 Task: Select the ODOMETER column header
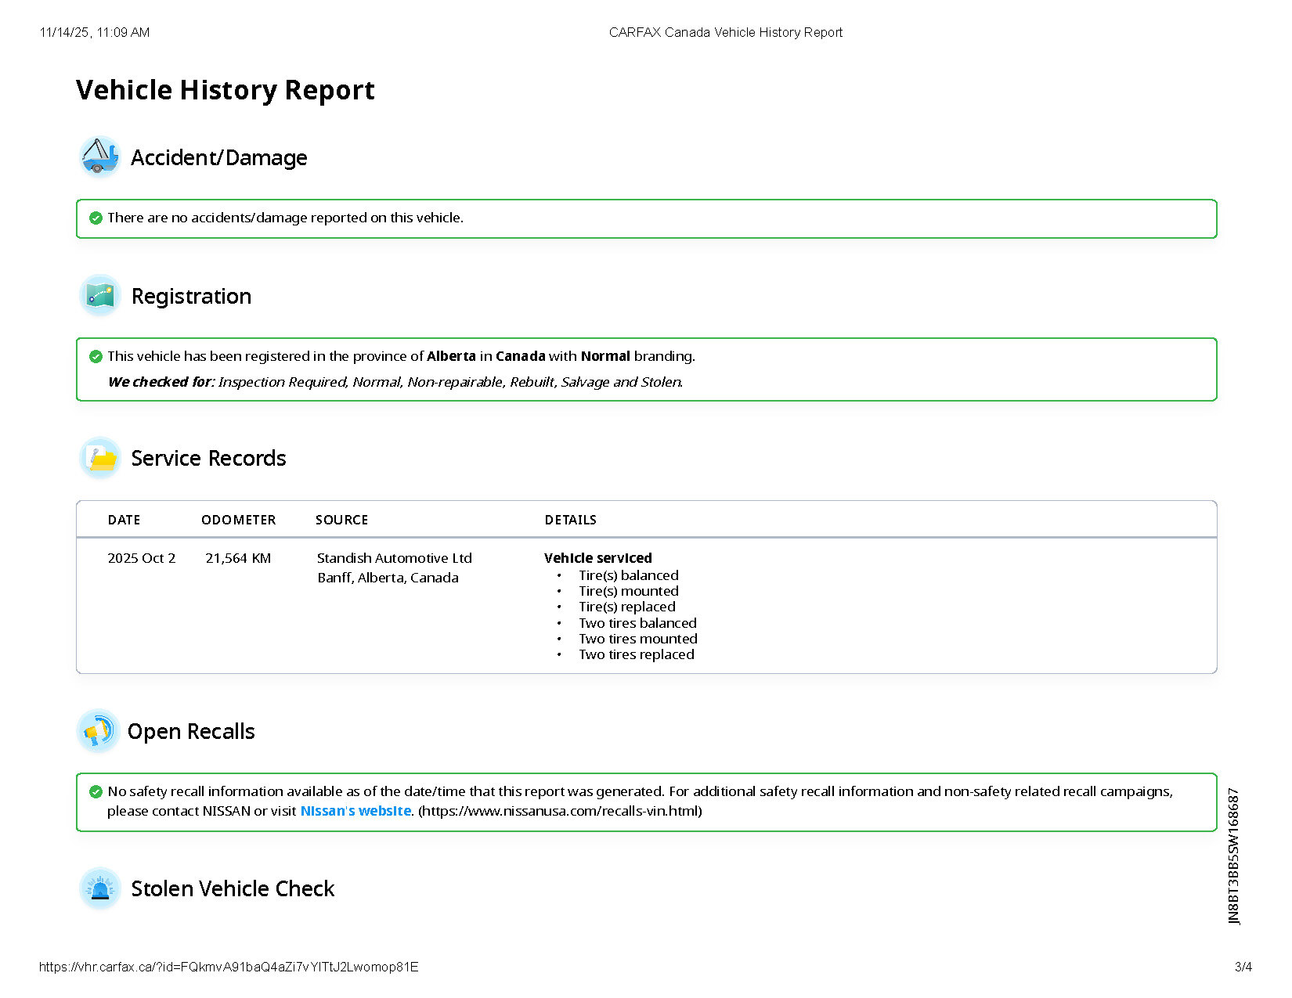[x=238, y=520]
